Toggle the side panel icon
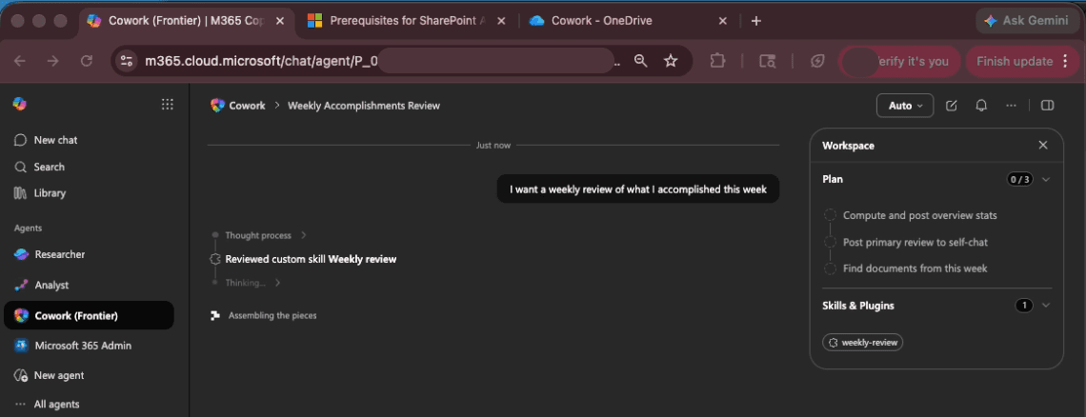 1047,106
